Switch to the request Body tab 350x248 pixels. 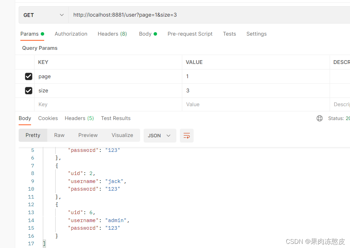pos(148,34)
